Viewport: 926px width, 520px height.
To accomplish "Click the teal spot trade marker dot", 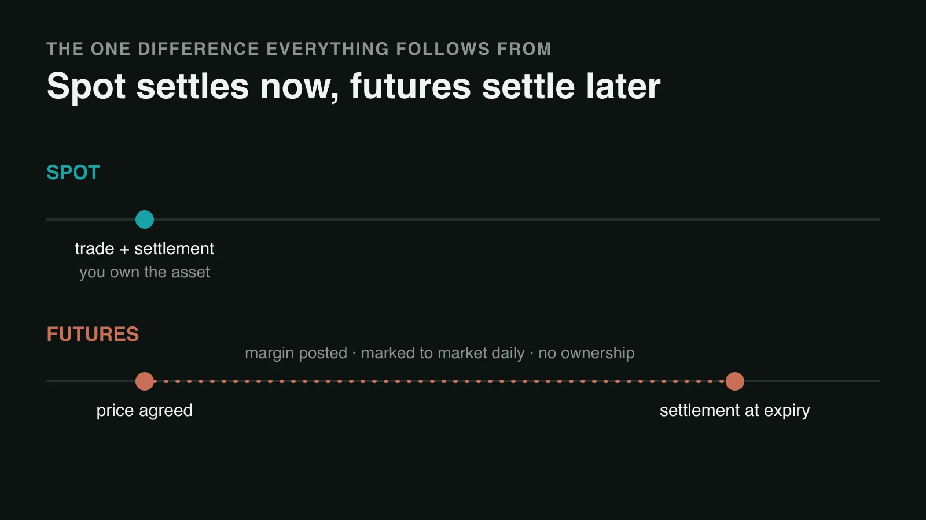I will tap(145, 220).
